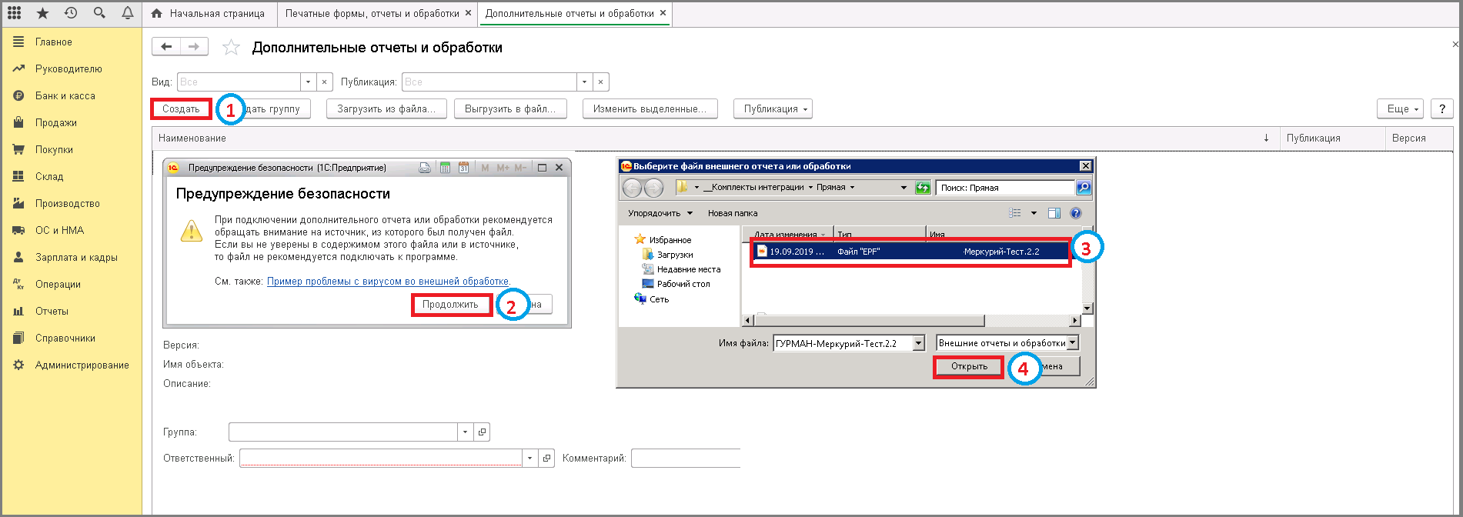Click the question mark help button
This screenshot has height=517, width=1463.
1442,109
